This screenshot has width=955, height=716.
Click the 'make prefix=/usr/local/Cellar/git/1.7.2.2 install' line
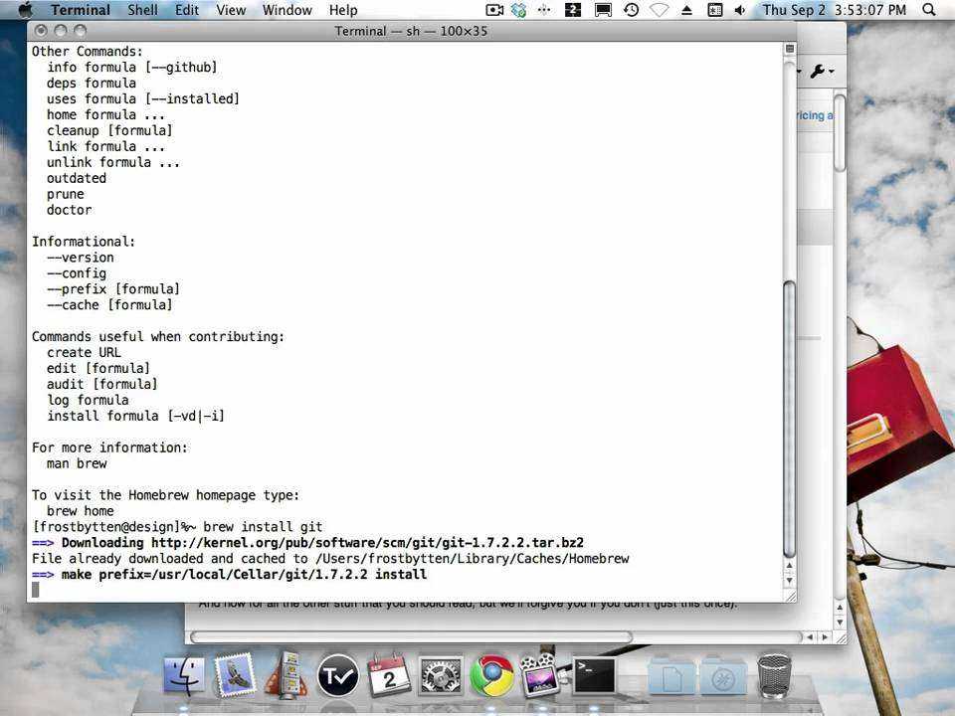(x=229, y=574)
